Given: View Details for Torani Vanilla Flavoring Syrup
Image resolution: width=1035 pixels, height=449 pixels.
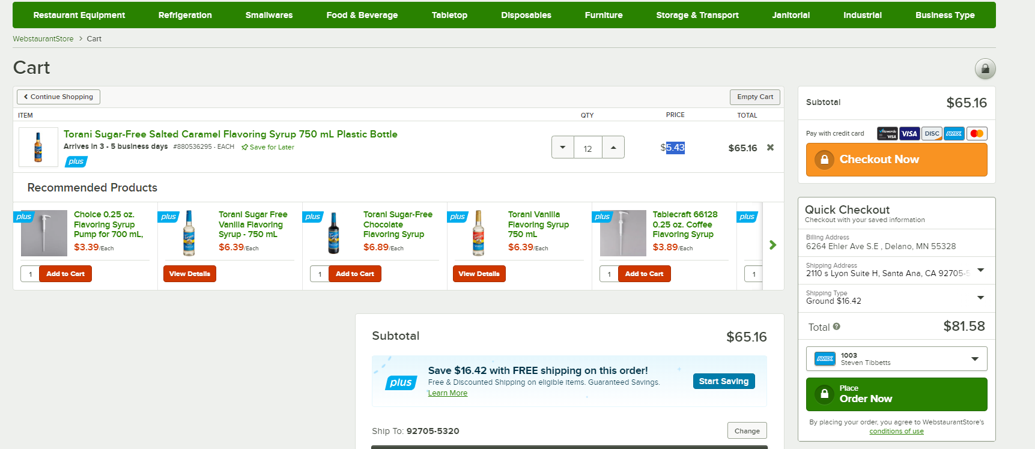Looking at the screenshot, I should 479,274.
